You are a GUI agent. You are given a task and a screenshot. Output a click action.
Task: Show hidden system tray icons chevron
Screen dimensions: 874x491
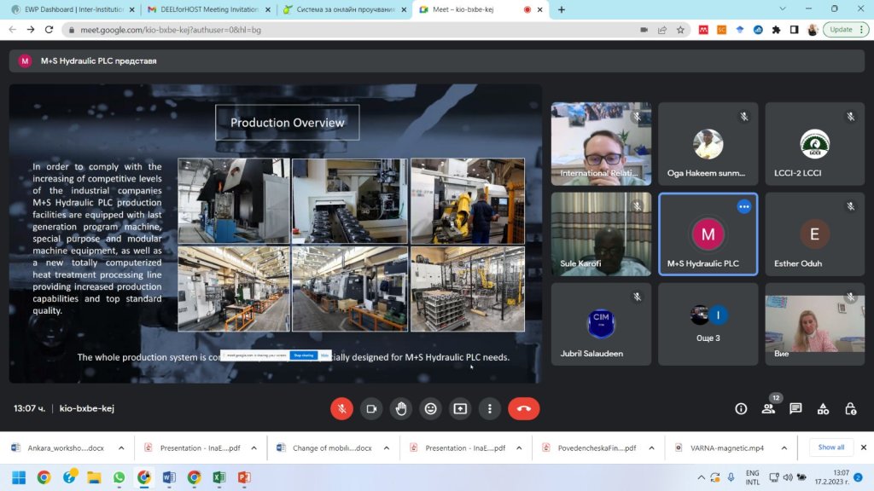(701, 477)
